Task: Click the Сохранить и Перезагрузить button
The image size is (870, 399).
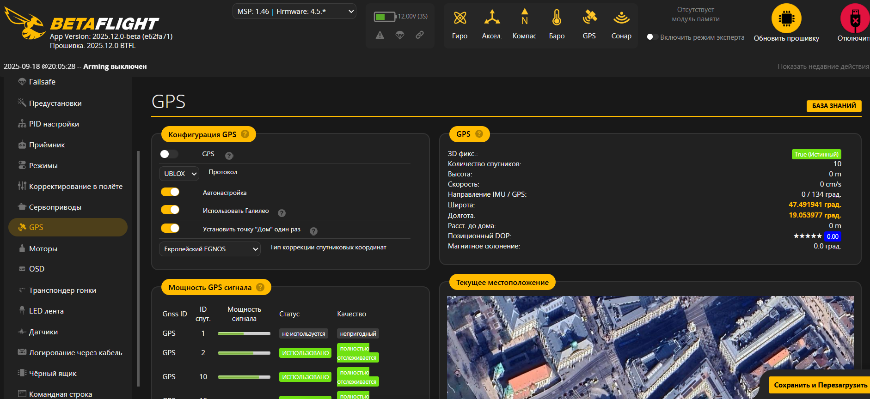Action: coord(820,385)
